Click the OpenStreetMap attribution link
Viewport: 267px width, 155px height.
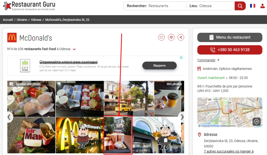point(210,126)
